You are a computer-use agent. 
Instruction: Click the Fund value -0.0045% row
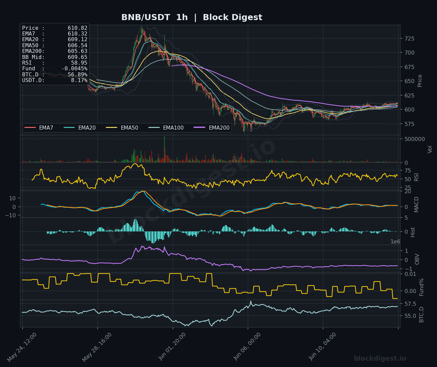coord(55,69)
